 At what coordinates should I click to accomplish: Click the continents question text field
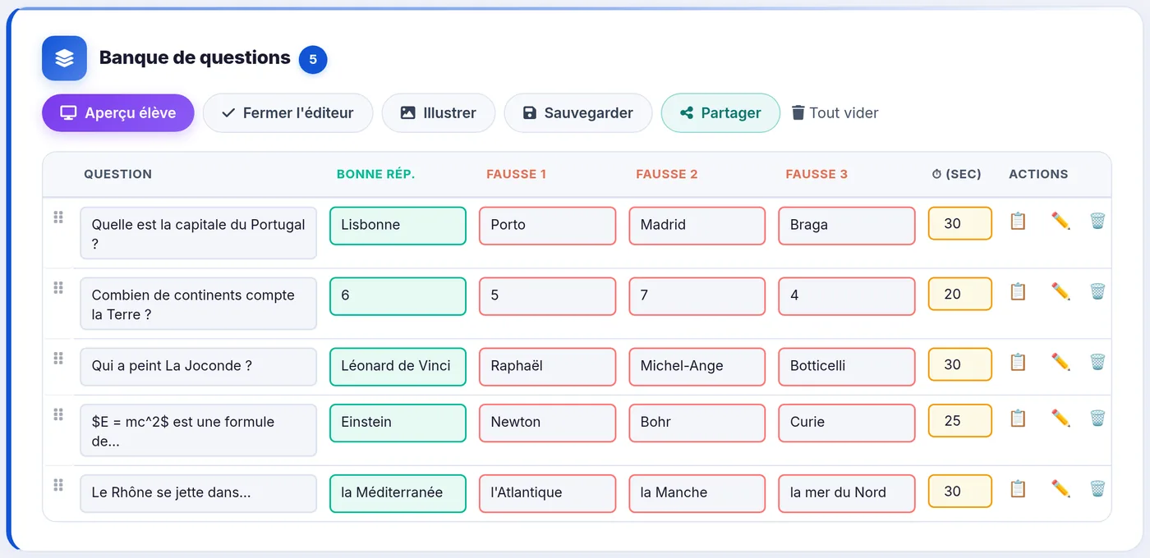pyautogui.click(x=198, y=304)
